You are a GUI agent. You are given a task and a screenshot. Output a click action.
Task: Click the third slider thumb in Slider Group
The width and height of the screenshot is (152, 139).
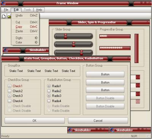[81, 53]
